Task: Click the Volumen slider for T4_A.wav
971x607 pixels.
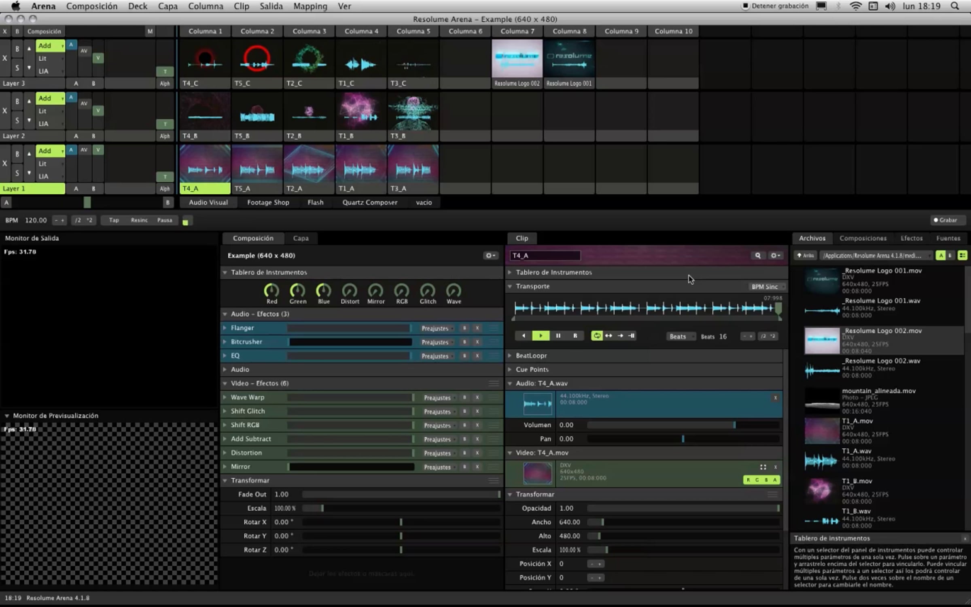Action: [x=683, y=425]
